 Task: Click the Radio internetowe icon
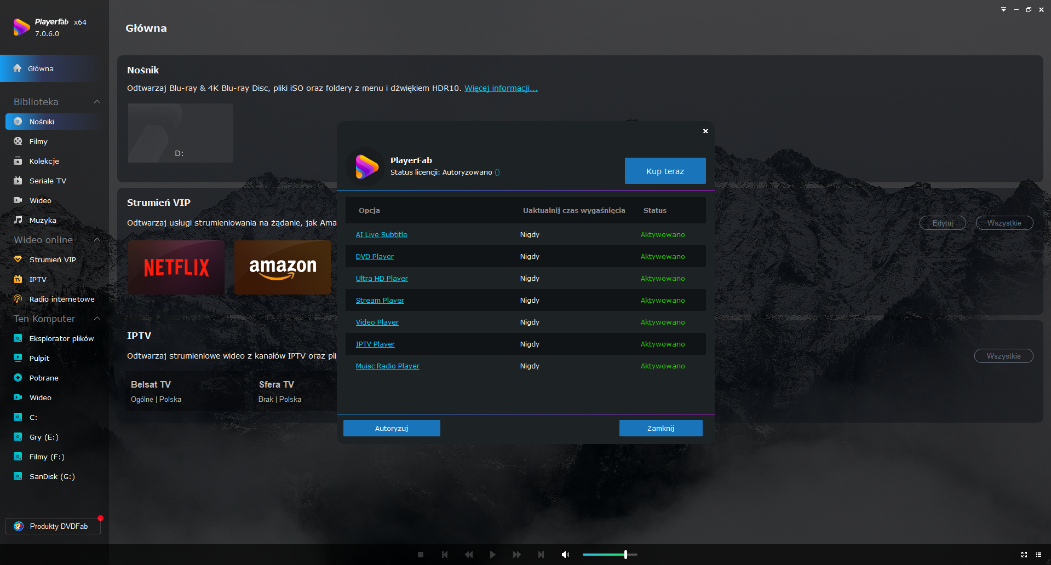[x=18, y=299]
